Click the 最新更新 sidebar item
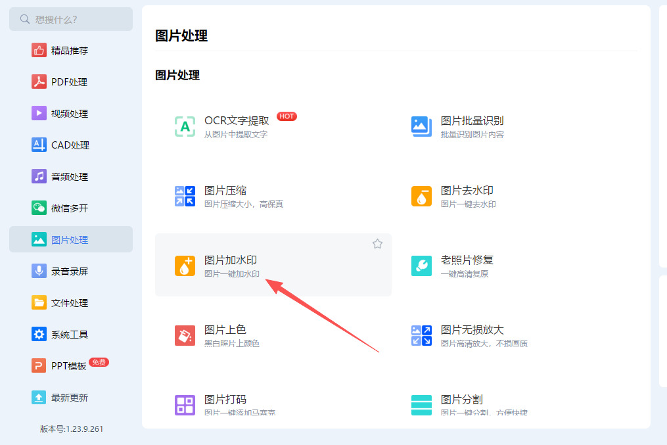The width and height of the screenshot is (667, 445). [71, 398]
